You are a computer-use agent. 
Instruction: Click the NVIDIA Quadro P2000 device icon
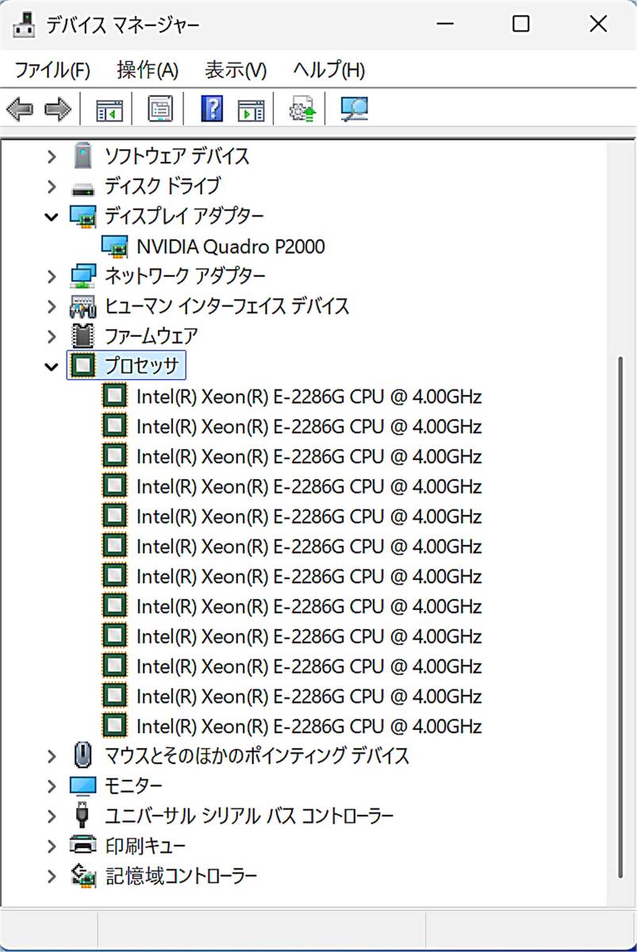(x=114, y=247)
